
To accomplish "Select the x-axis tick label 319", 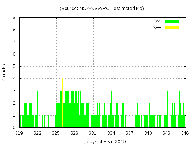I will click(x=19, y=133).
